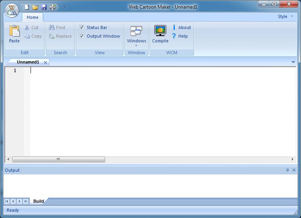
Task: Select the Unnamed1 document tab
Action: point(28,62)
